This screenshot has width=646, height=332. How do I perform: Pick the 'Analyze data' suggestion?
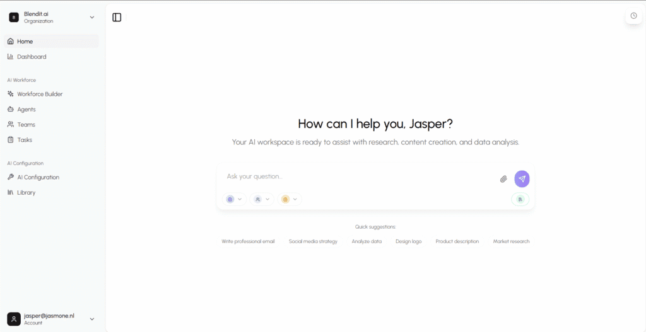click(x=367, y=241)
